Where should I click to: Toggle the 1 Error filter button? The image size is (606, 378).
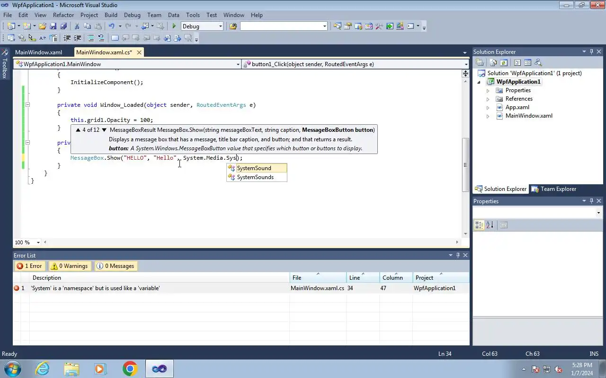[x=29, y=266]
